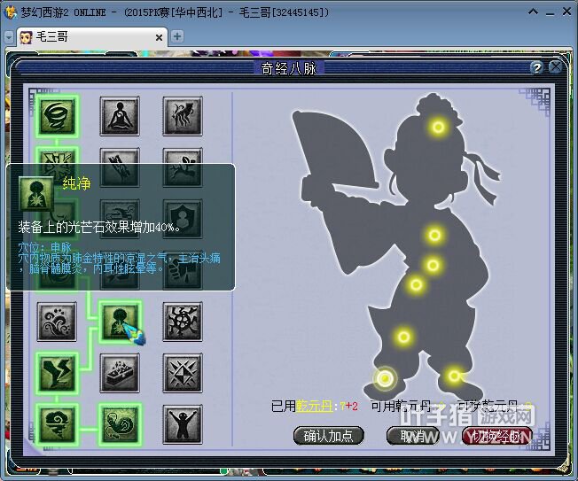The image size is (578, 481).
Task: Click the 可用乾元丹 label
Action: click(x=401, y=406)
